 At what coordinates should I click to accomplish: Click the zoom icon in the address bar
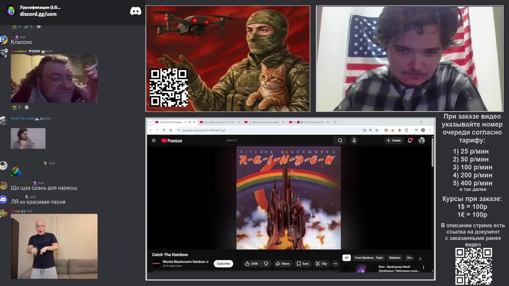click(370, 130)
